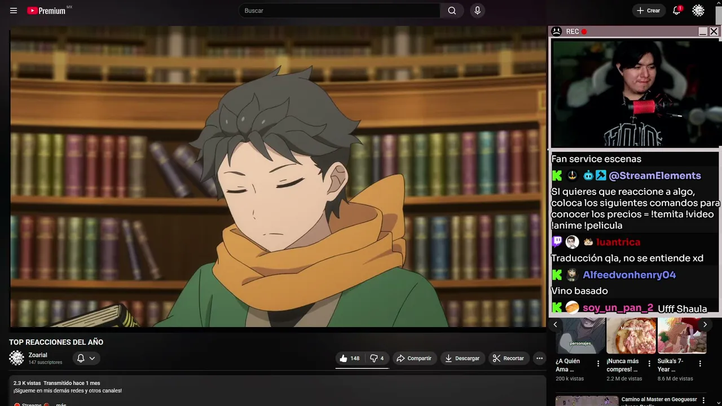The height and width of the screenshot is (406, 722).
Task: Click the Kick badge beside Alfeedvonhenry04
Action: 557,275
